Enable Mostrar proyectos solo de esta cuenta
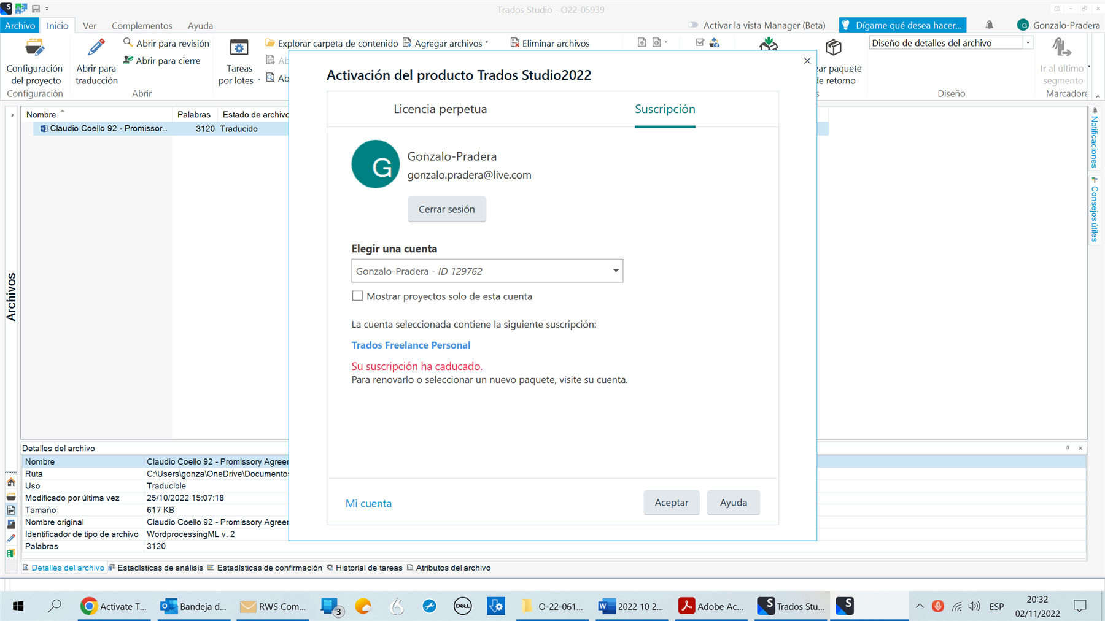This screenshot has height=621, width=1105. point(357,296)
